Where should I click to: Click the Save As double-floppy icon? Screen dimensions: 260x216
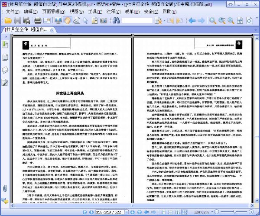point(26,20)
